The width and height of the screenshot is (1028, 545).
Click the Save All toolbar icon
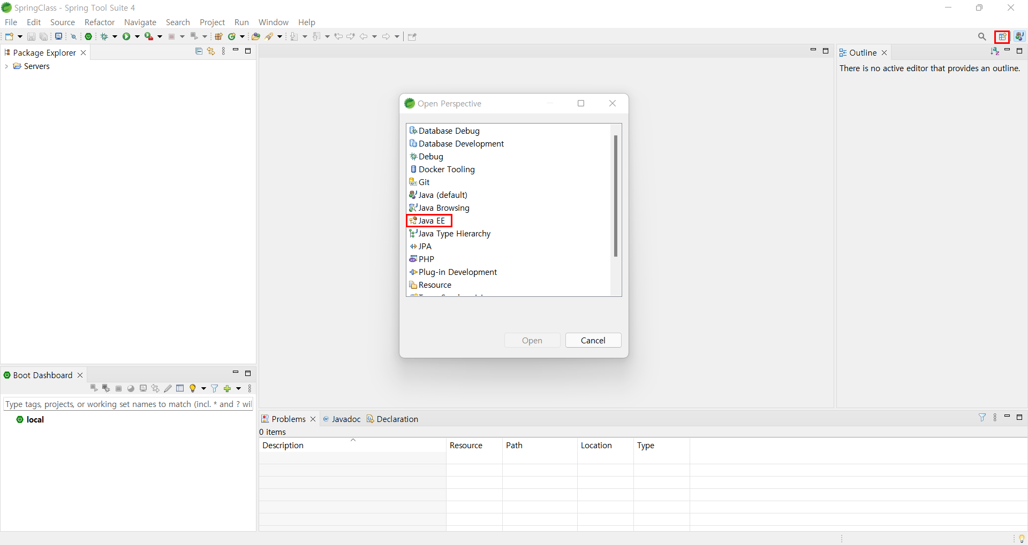[44, 36]
